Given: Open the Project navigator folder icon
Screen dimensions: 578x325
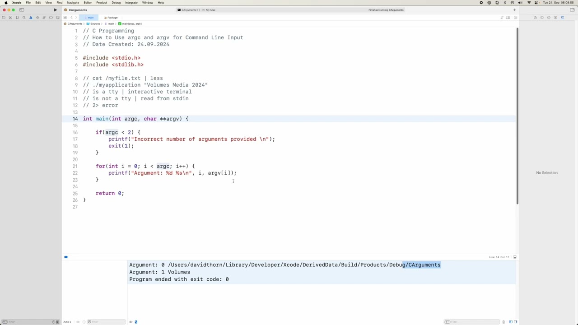Looking at the screenshot, I should pyautogui.click(x=4, y=18).
